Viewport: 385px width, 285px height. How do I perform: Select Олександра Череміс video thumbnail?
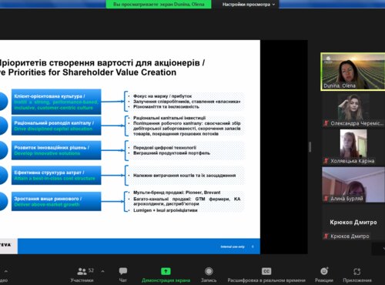[x=353, y=110]
